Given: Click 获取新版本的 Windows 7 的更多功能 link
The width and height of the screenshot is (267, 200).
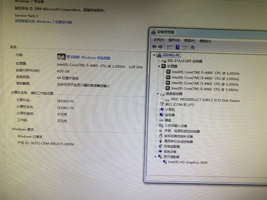Looking at the screenshot, I should coord(43,22).
